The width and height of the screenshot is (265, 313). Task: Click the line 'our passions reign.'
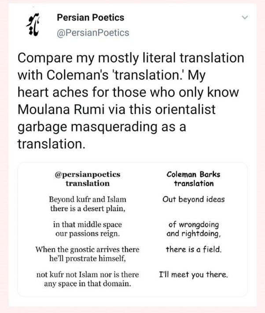tap(88, 233)
